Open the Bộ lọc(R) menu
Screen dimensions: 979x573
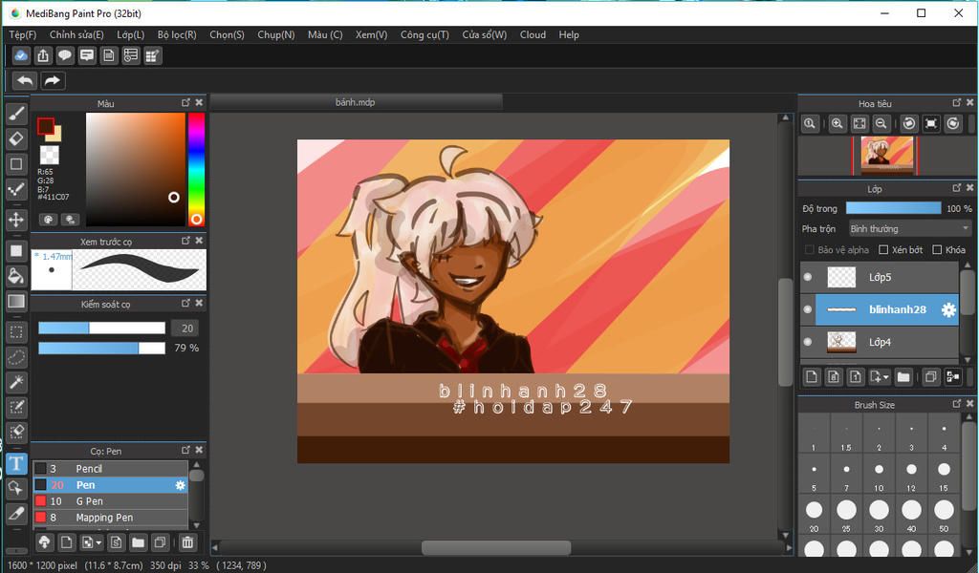[x=177, y=35]
